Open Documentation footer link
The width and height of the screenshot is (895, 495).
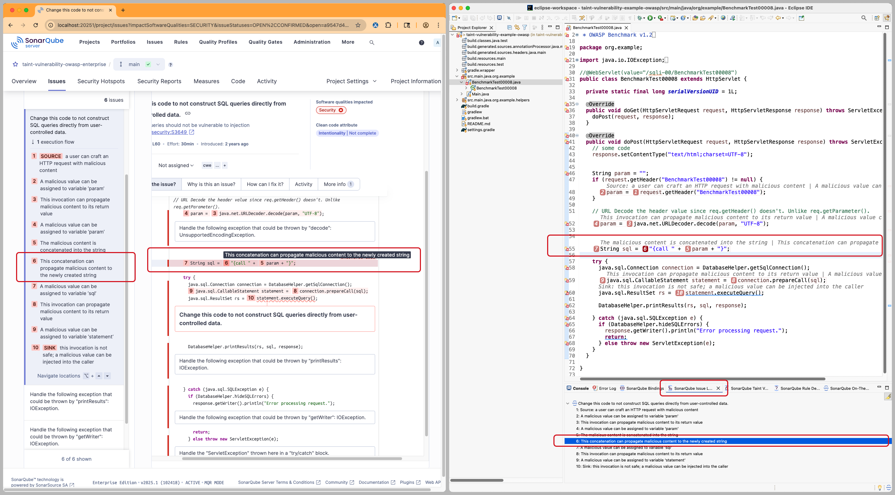coord(377,482)
